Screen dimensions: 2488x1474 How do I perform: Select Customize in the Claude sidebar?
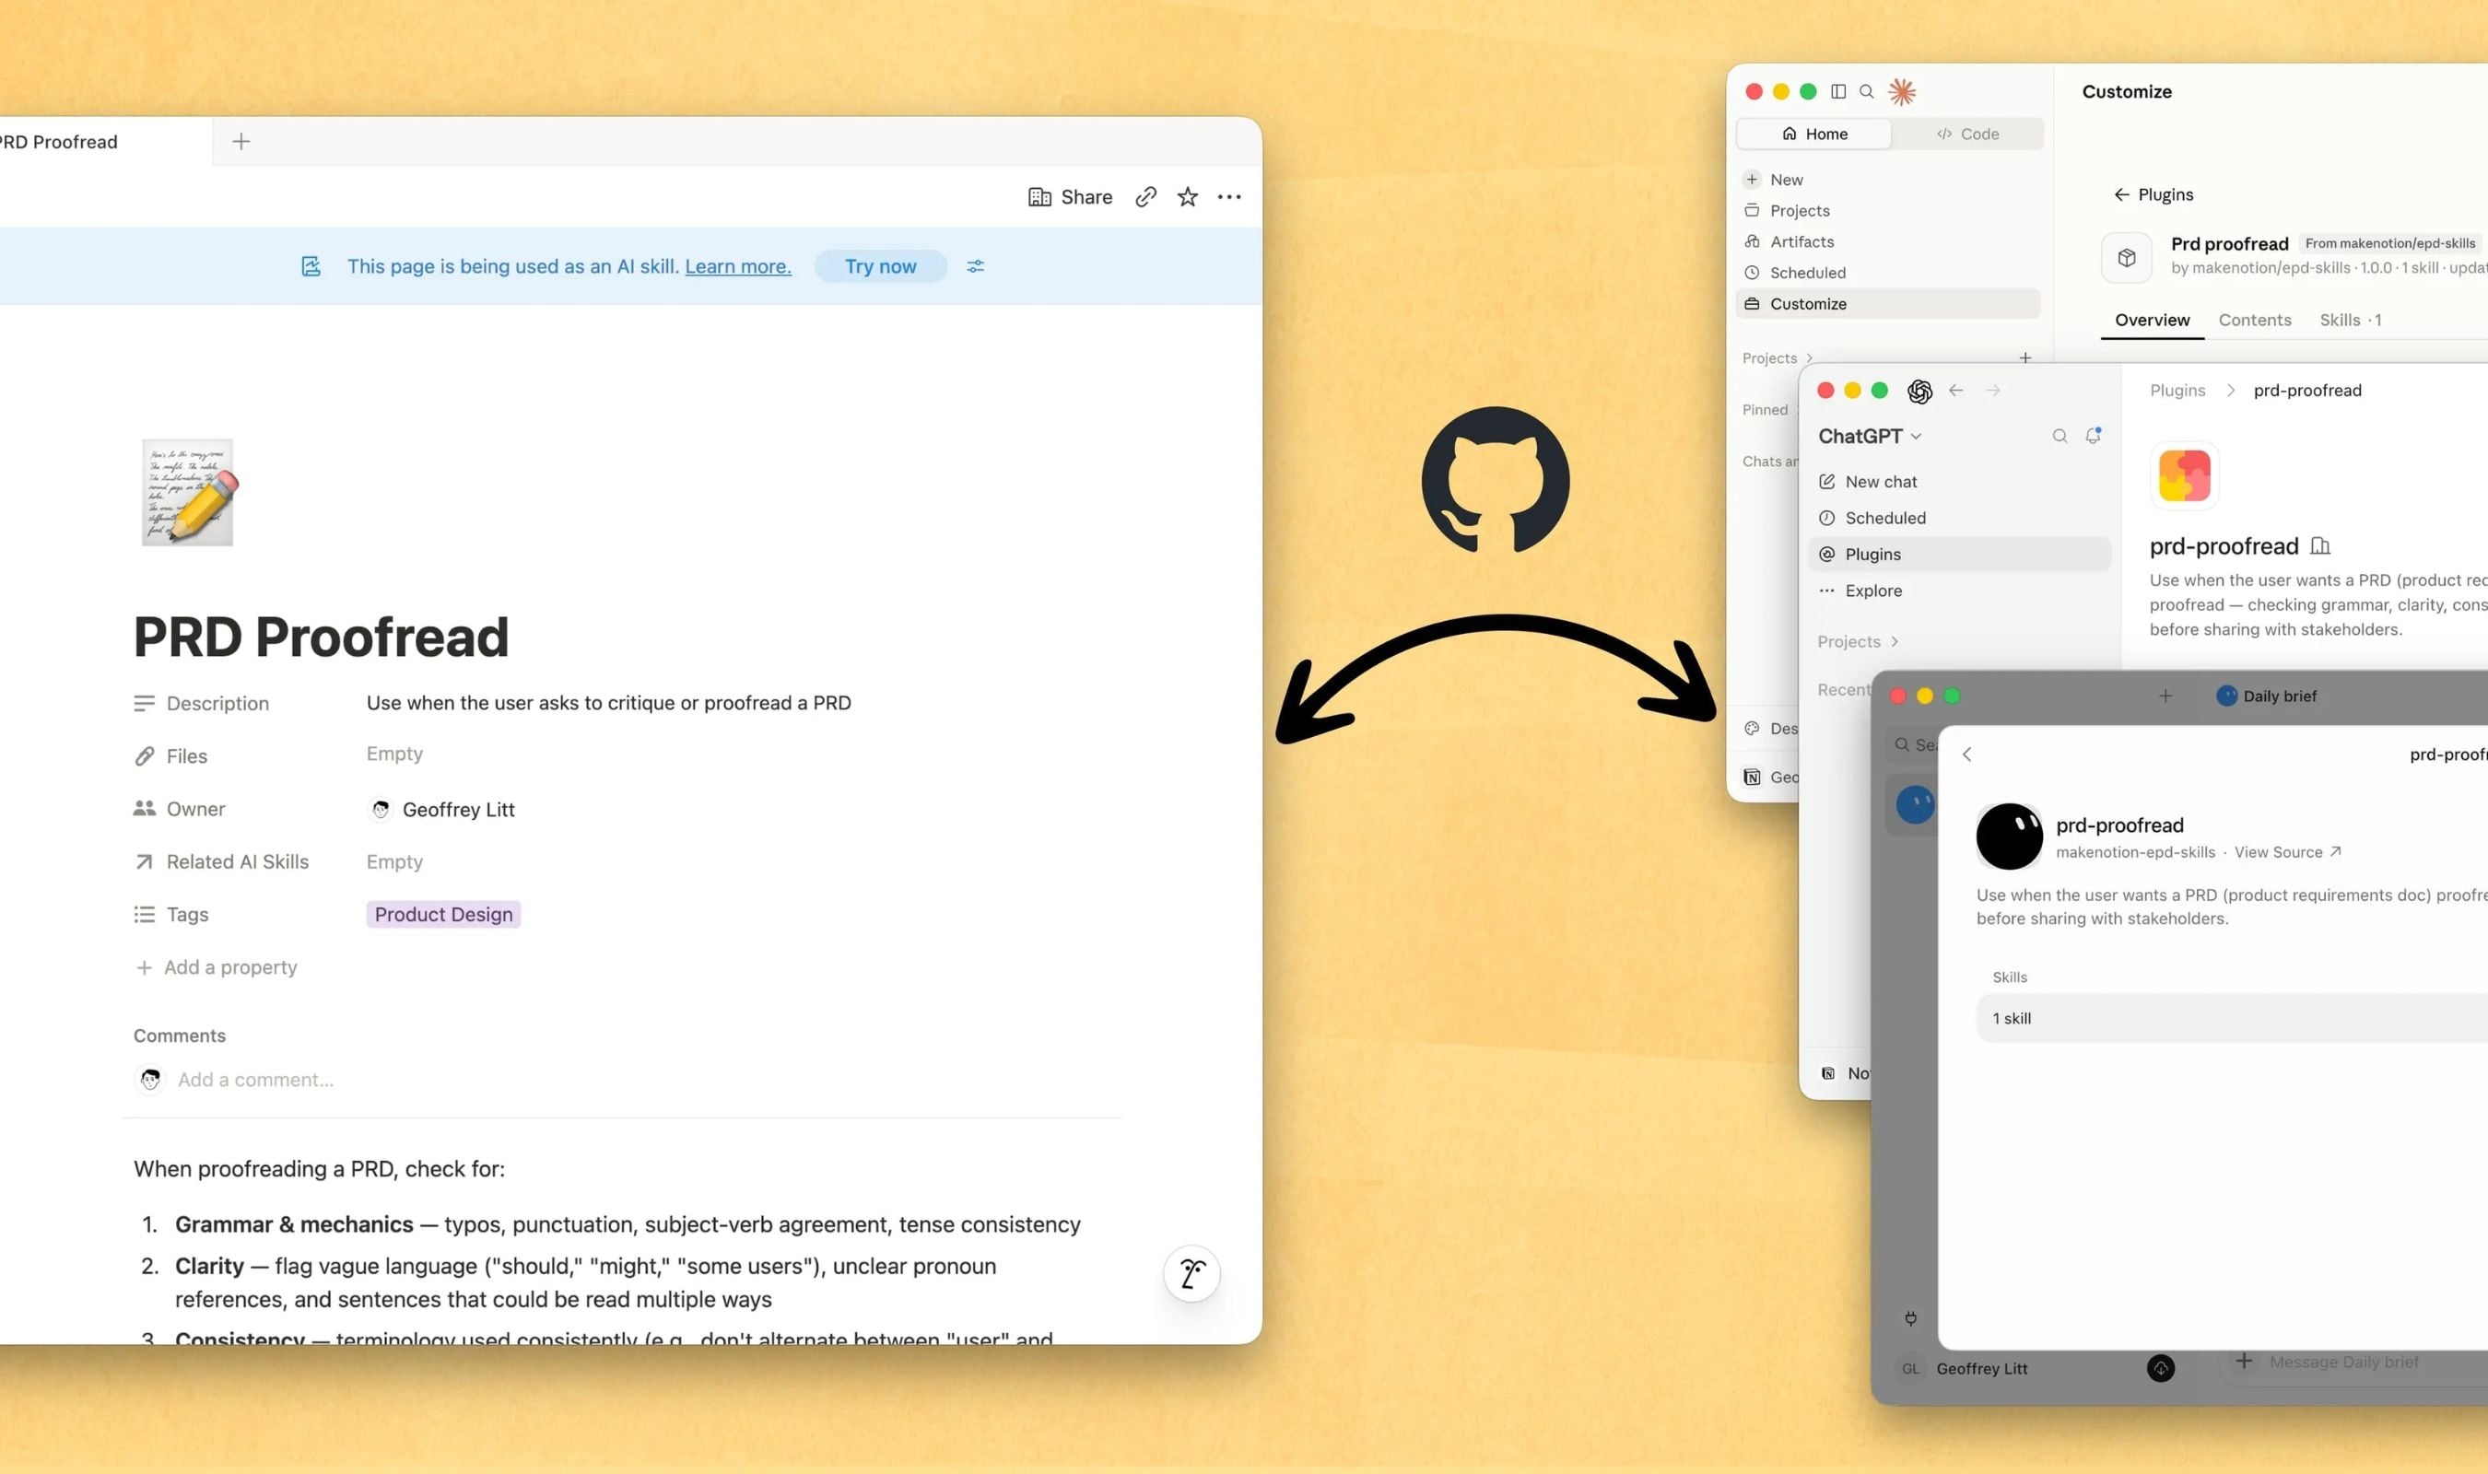pos(1887,304)
